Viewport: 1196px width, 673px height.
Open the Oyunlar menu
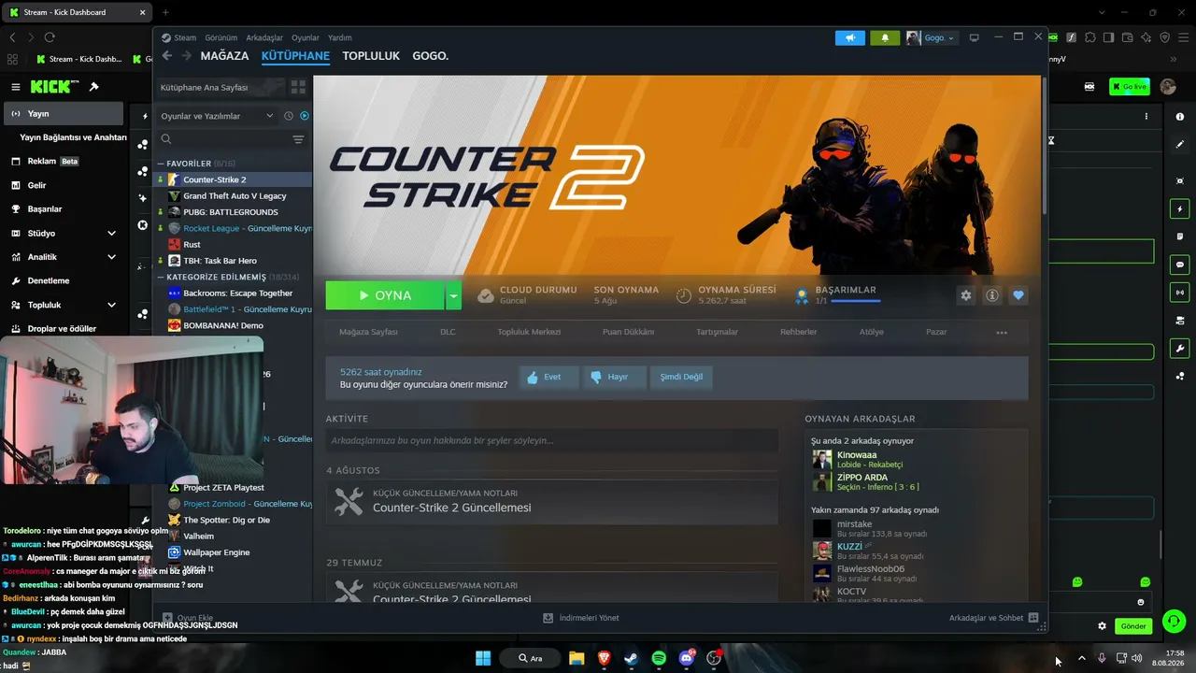(x=306, y=38)
